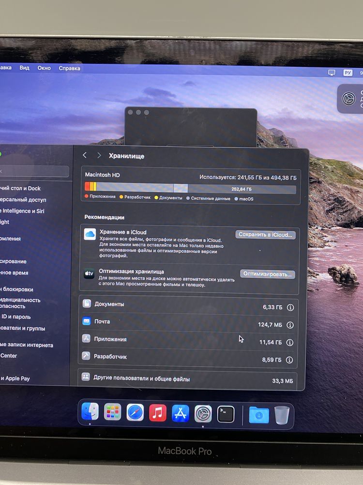Select пользователи и группы in sidebar

coord(23,328)
